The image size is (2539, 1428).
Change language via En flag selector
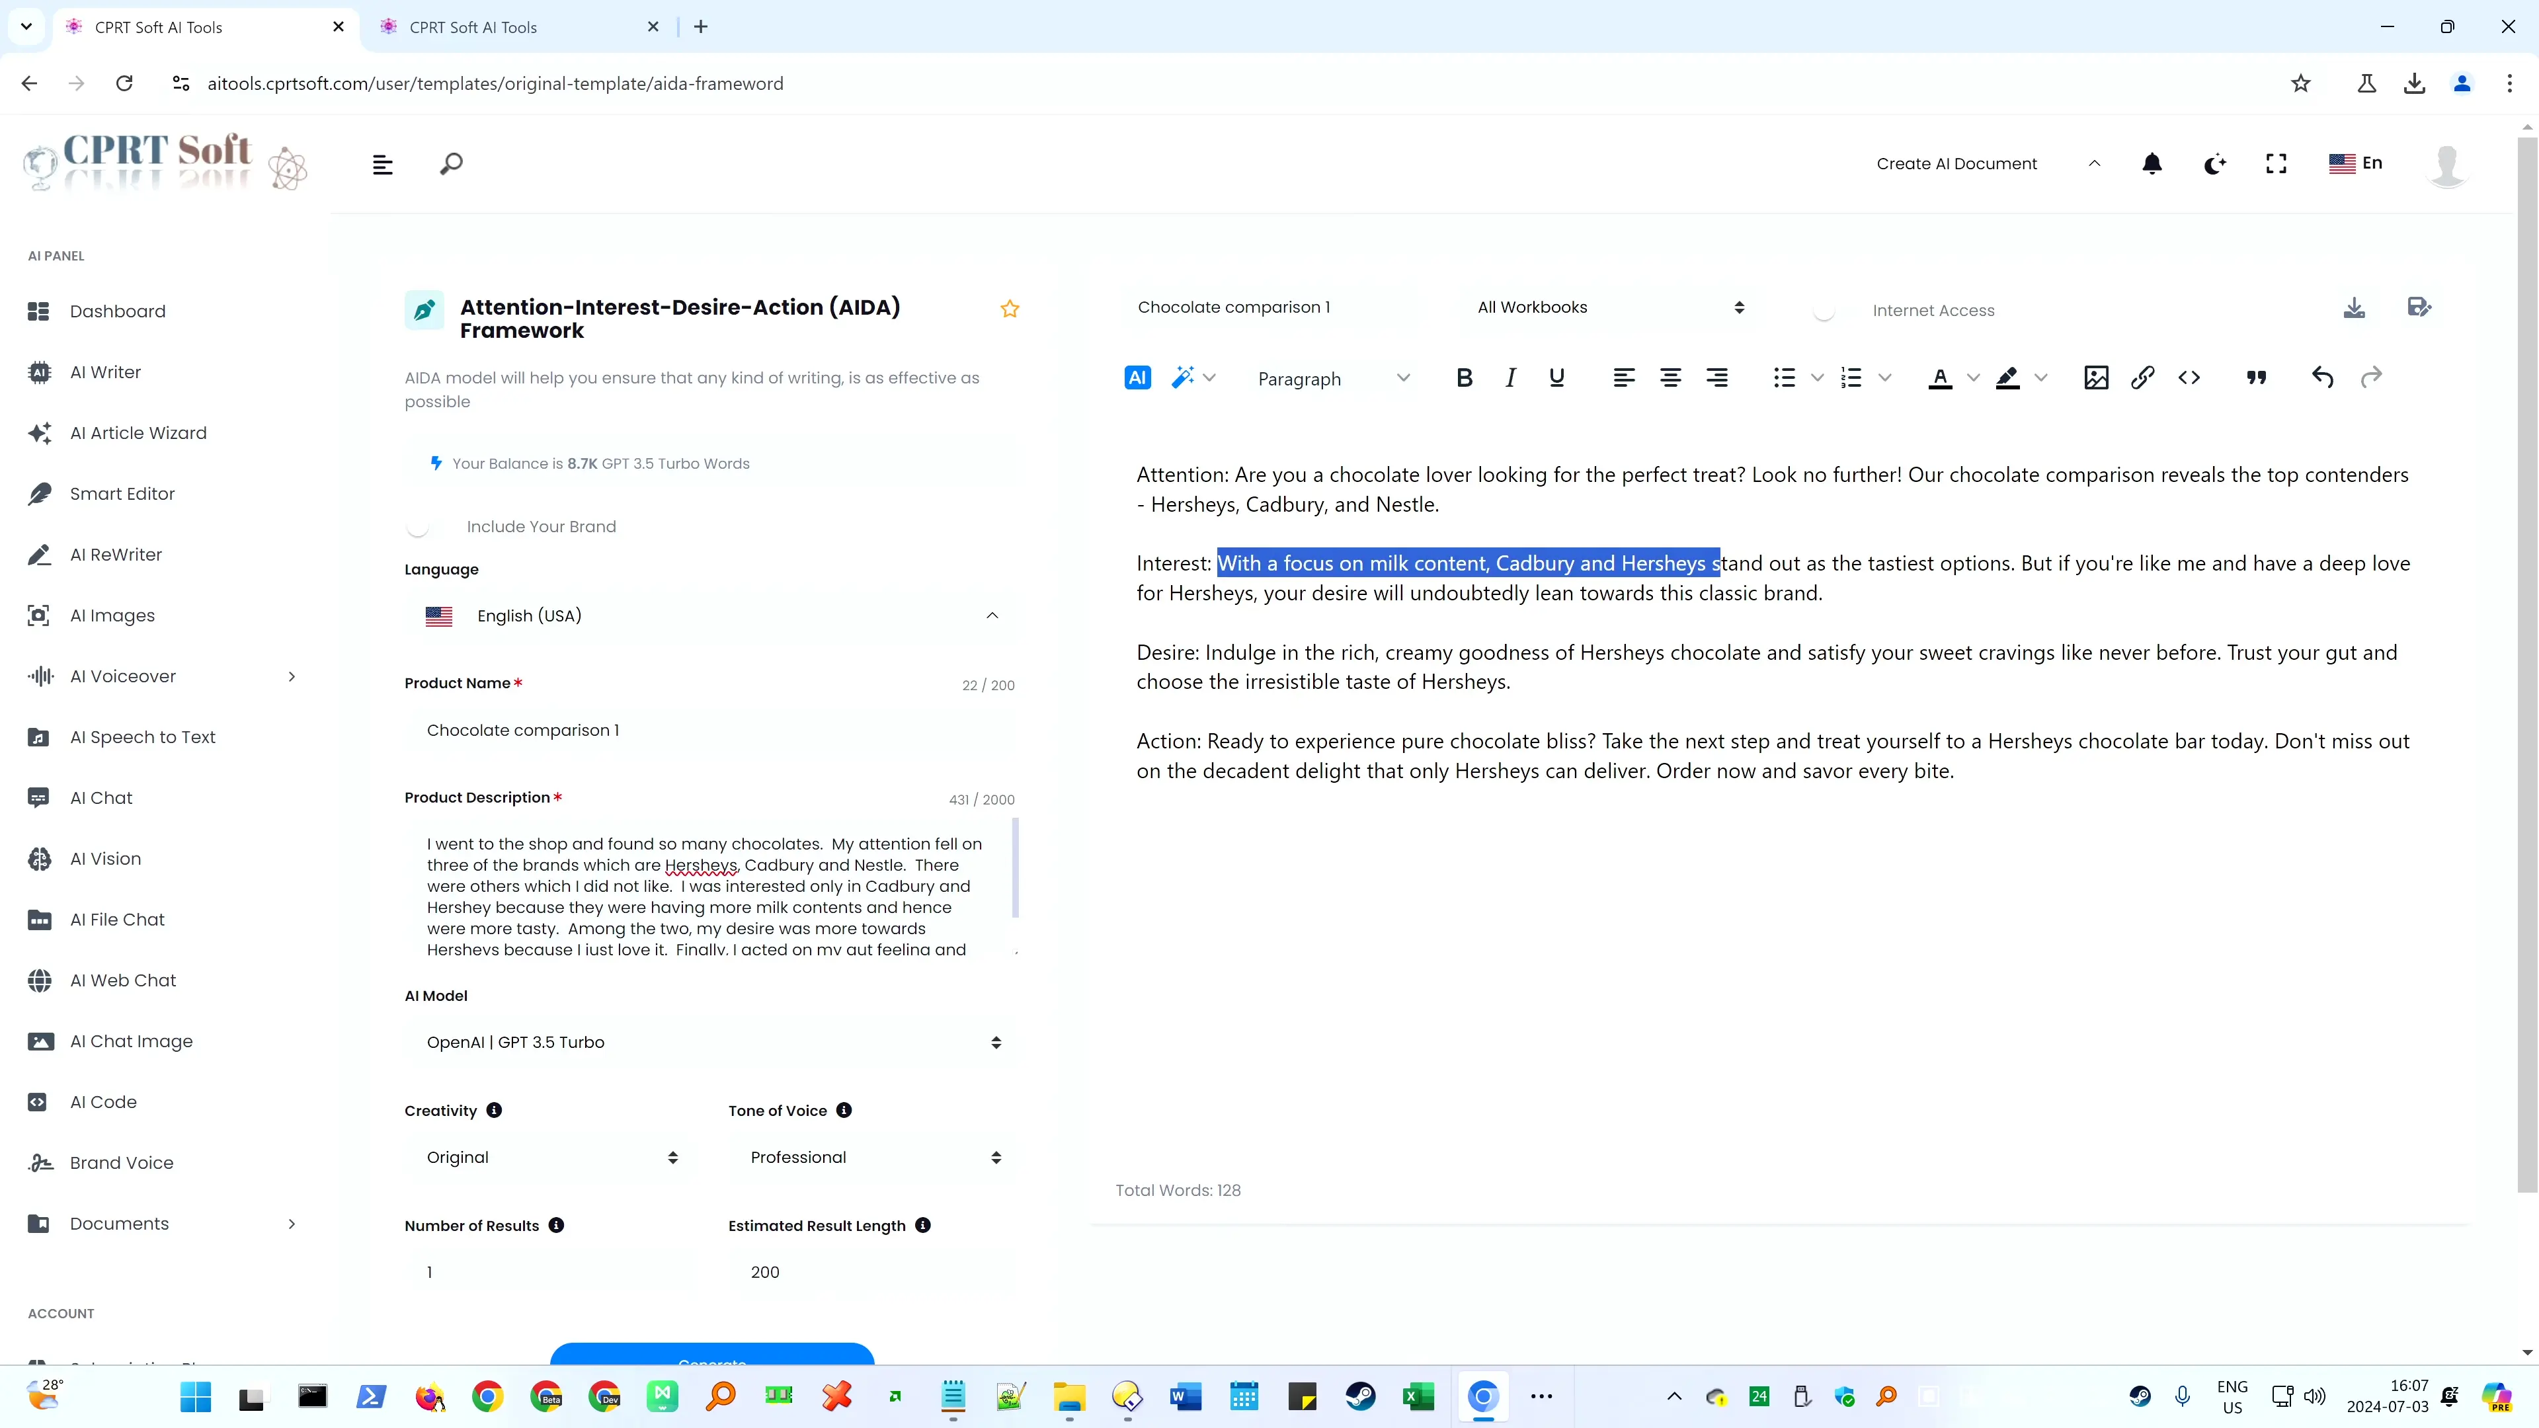tap(2355, 163)
